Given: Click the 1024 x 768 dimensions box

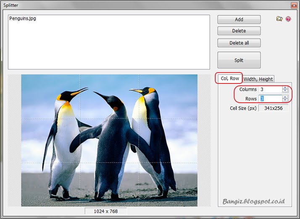Looking at the screenshot, I should [106, 211].
